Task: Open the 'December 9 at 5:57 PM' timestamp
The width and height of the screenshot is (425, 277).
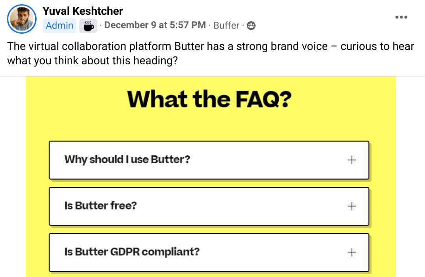Action: click(155, 25)
